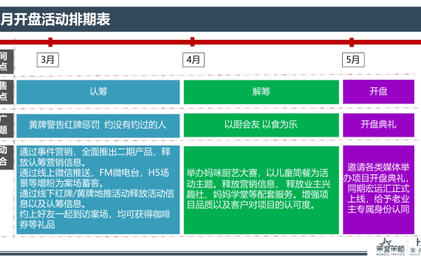
Task: Select the 5月 label box
Action: coord(353,60)
